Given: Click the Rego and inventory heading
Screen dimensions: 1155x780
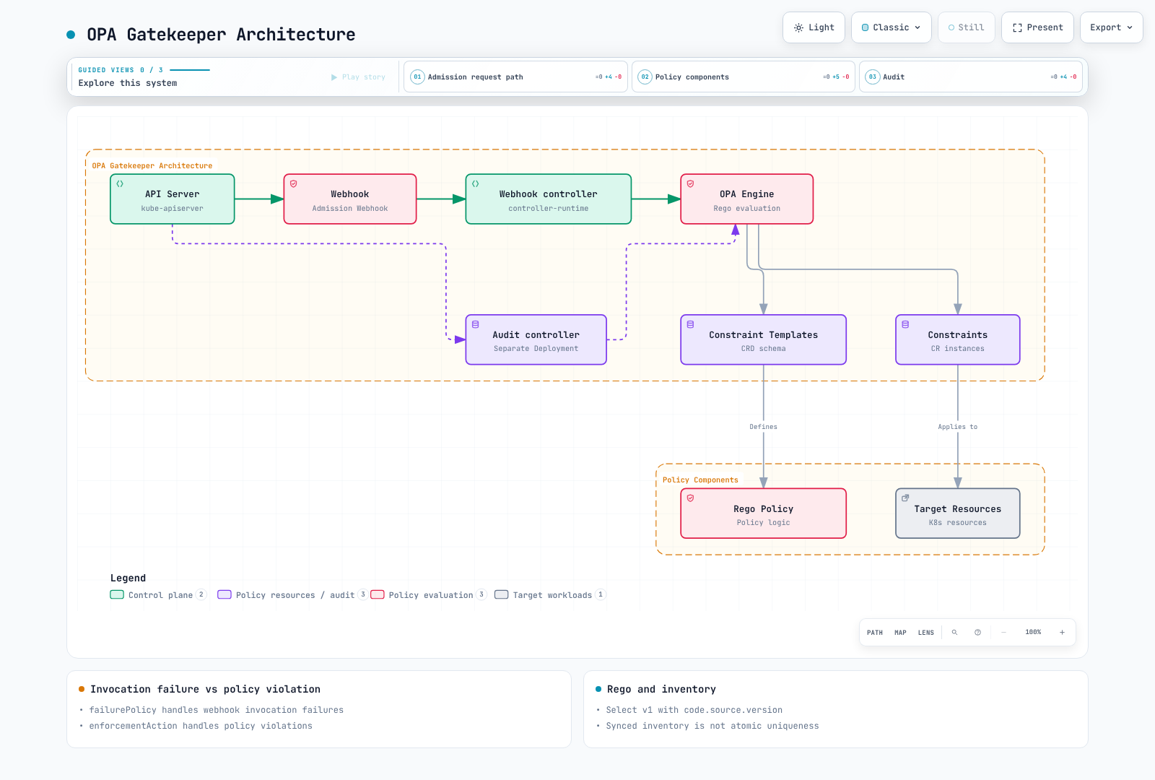Looking at the screenshot, I should point(661,690).
